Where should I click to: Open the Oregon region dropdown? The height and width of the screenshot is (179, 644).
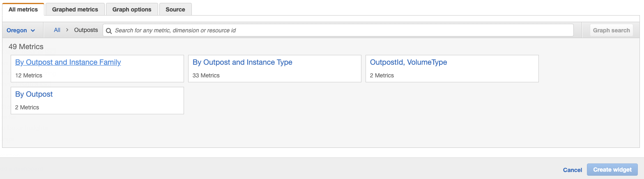click(x=21, y=30)
